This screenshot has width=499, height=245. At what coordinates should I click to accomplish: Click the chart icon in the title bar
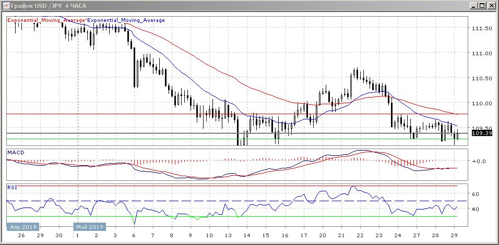5,6
